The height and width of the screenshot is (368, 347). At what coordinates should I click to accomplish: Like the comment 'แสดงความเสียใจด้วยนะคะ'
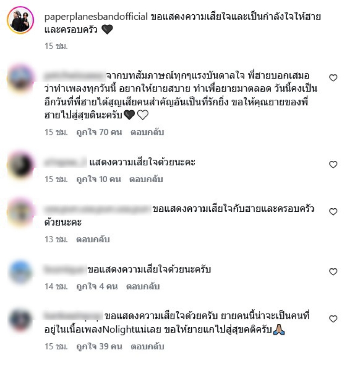333,164
